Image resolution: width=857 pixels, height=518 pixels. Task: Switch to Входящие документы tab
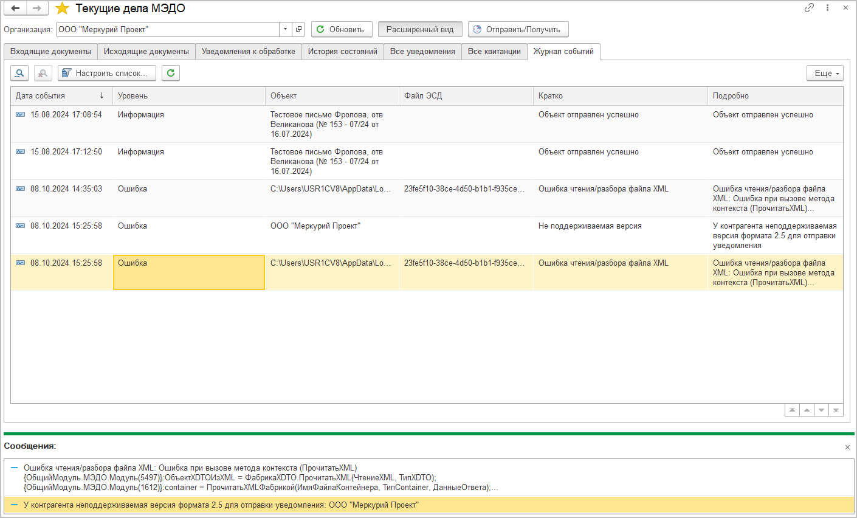[x=50, y=52]
